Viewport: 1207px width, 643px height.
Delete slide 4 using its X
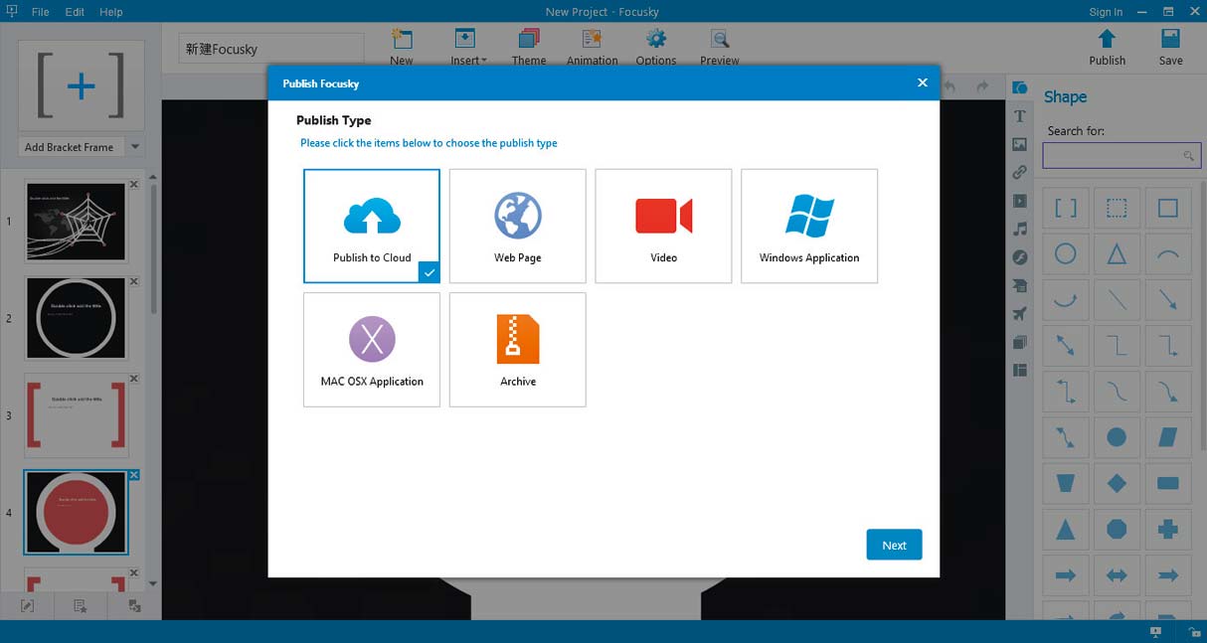134,475
